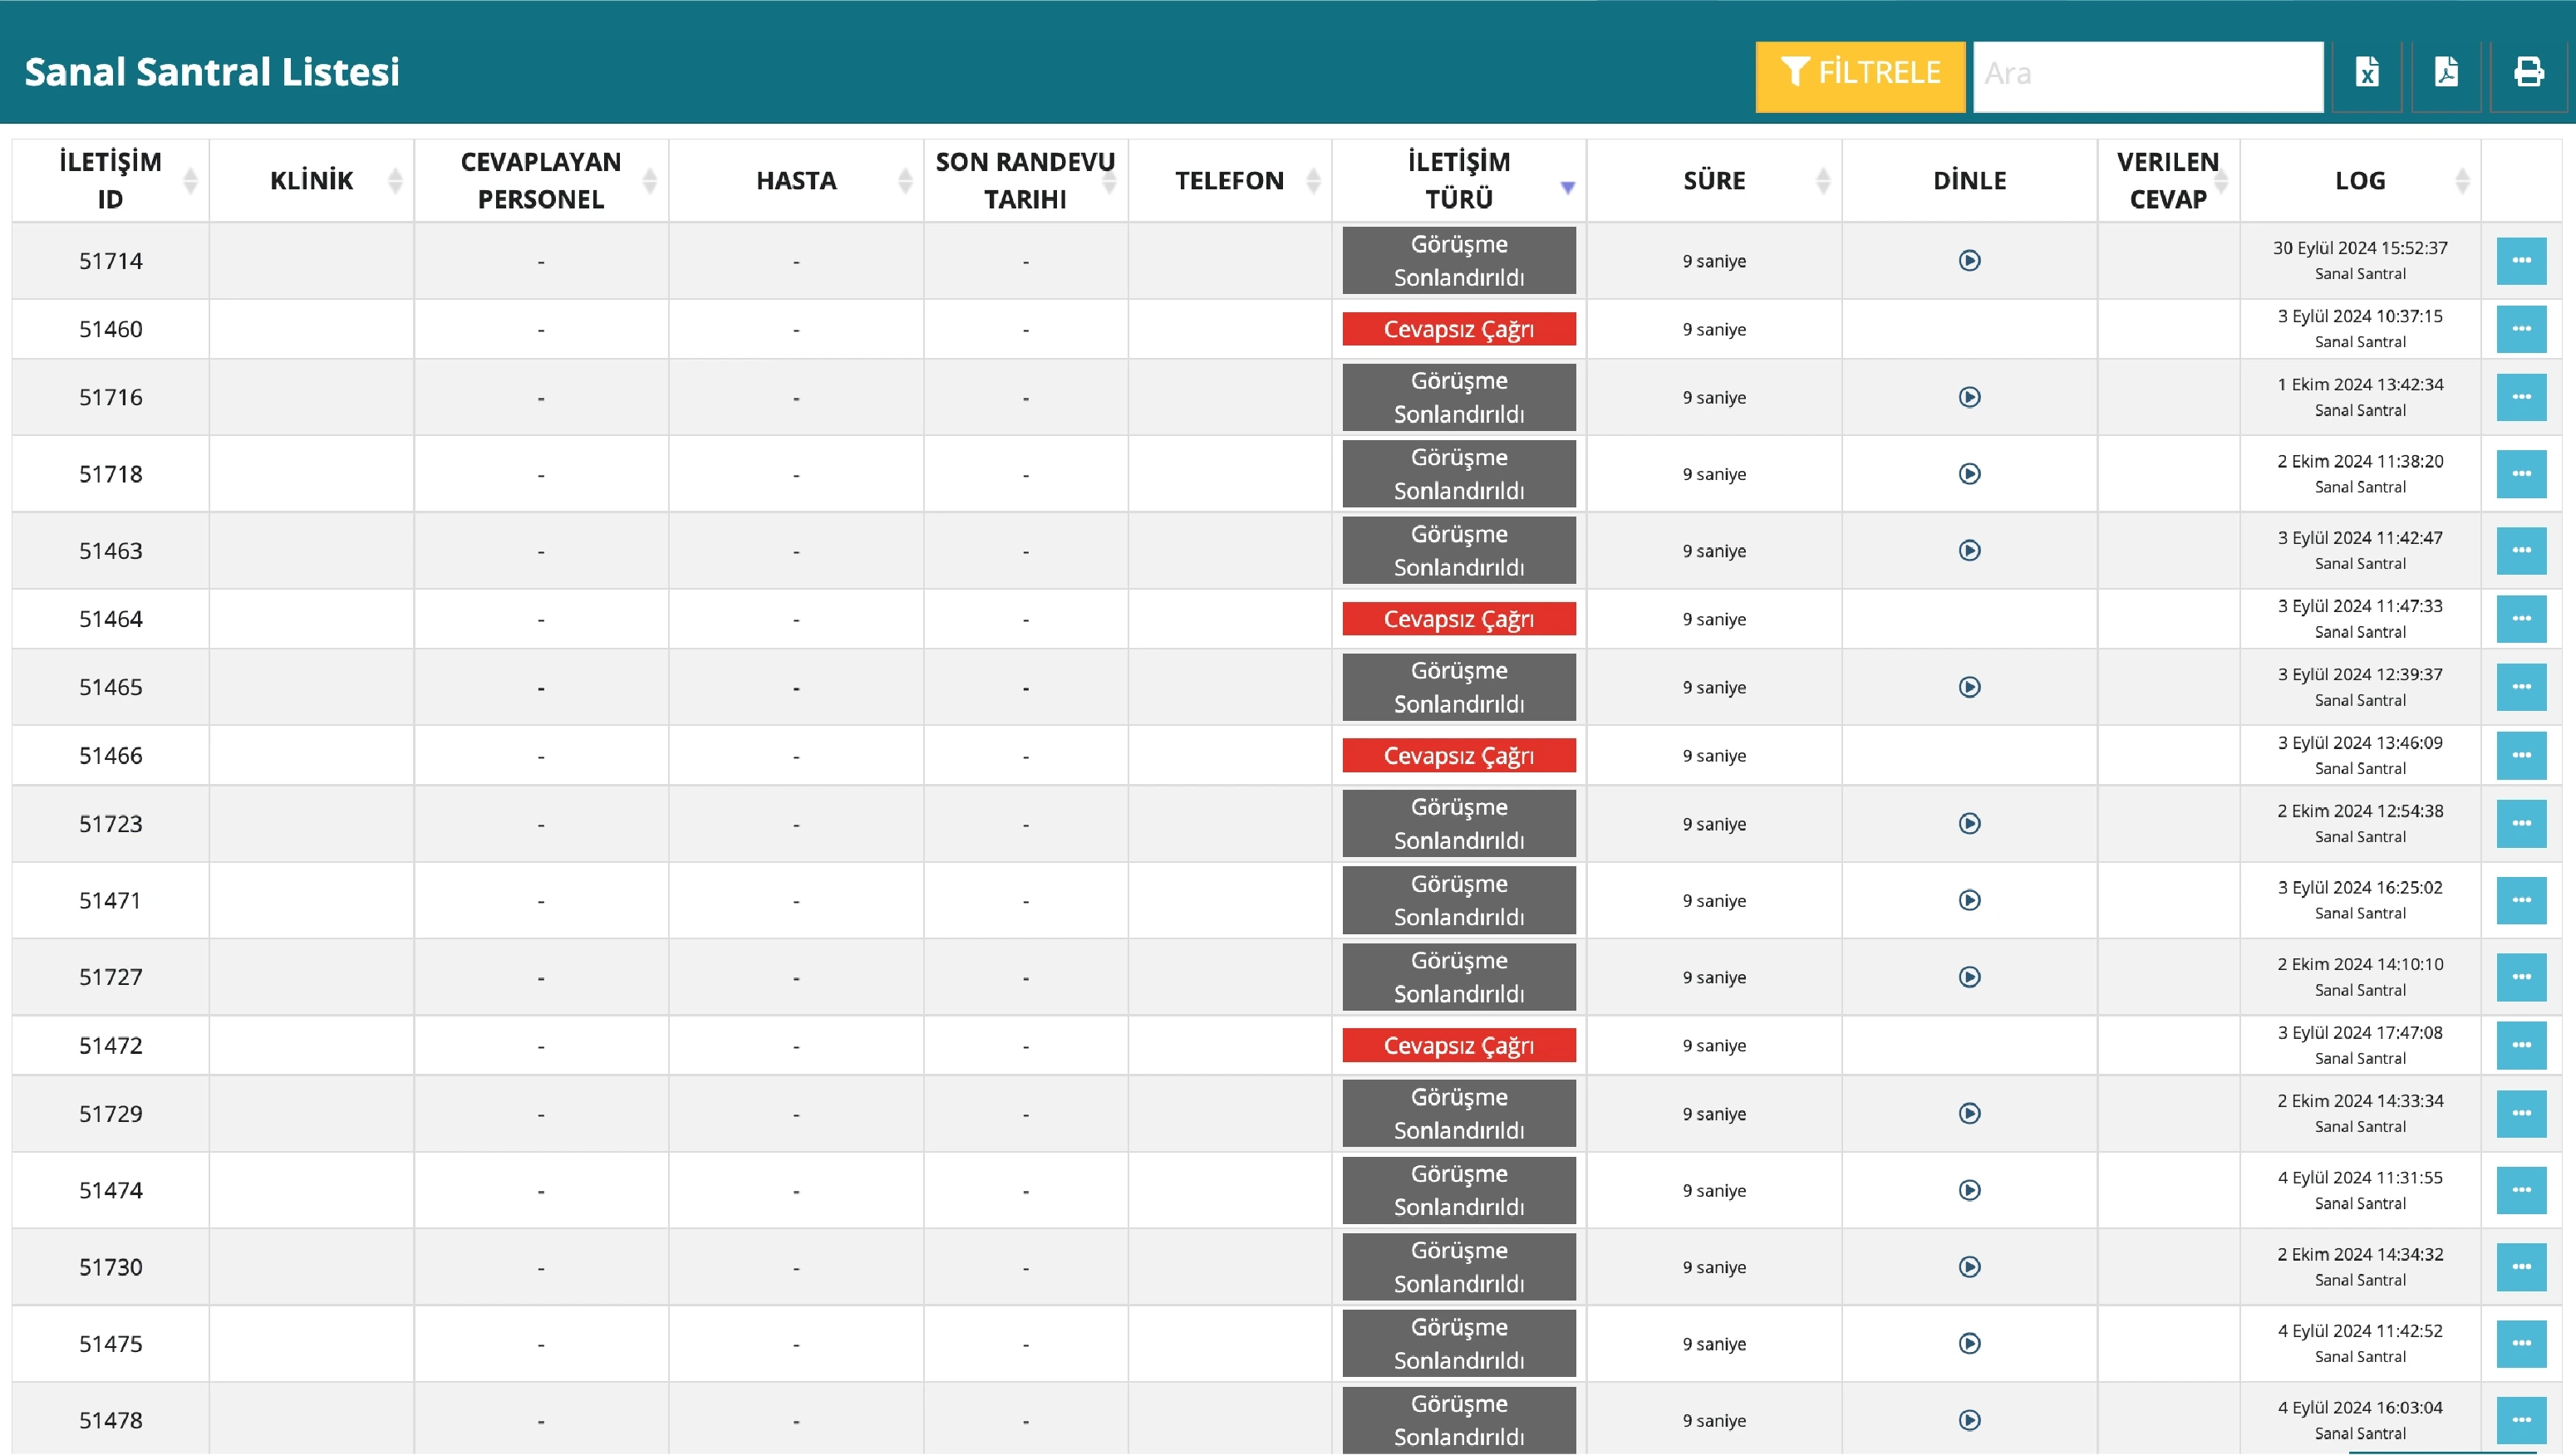This screenshot has width=2576, height=1455.
Task: Click the printer icon
Action: 2528,72
